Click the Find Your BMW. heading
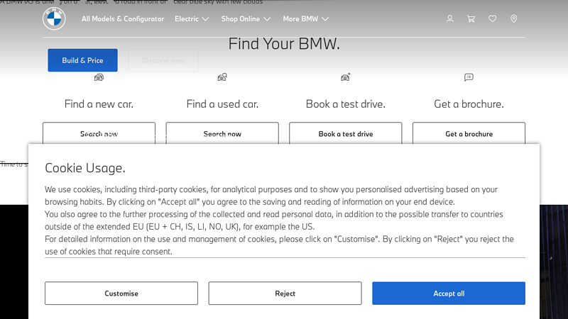The image size is (568, 319). (x=284, y=44)
